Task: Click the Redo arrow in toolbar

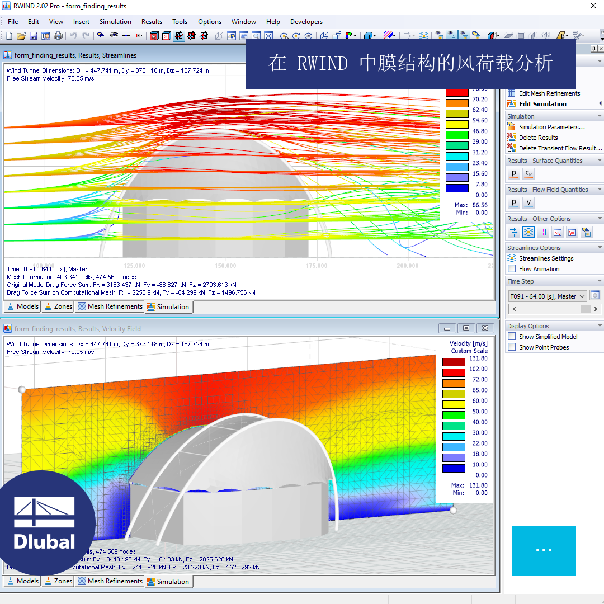Action: 86,36
